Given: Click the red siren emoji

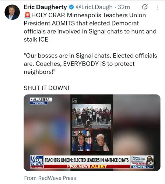Looking at the screenshot, I should (x=27, y=15).
